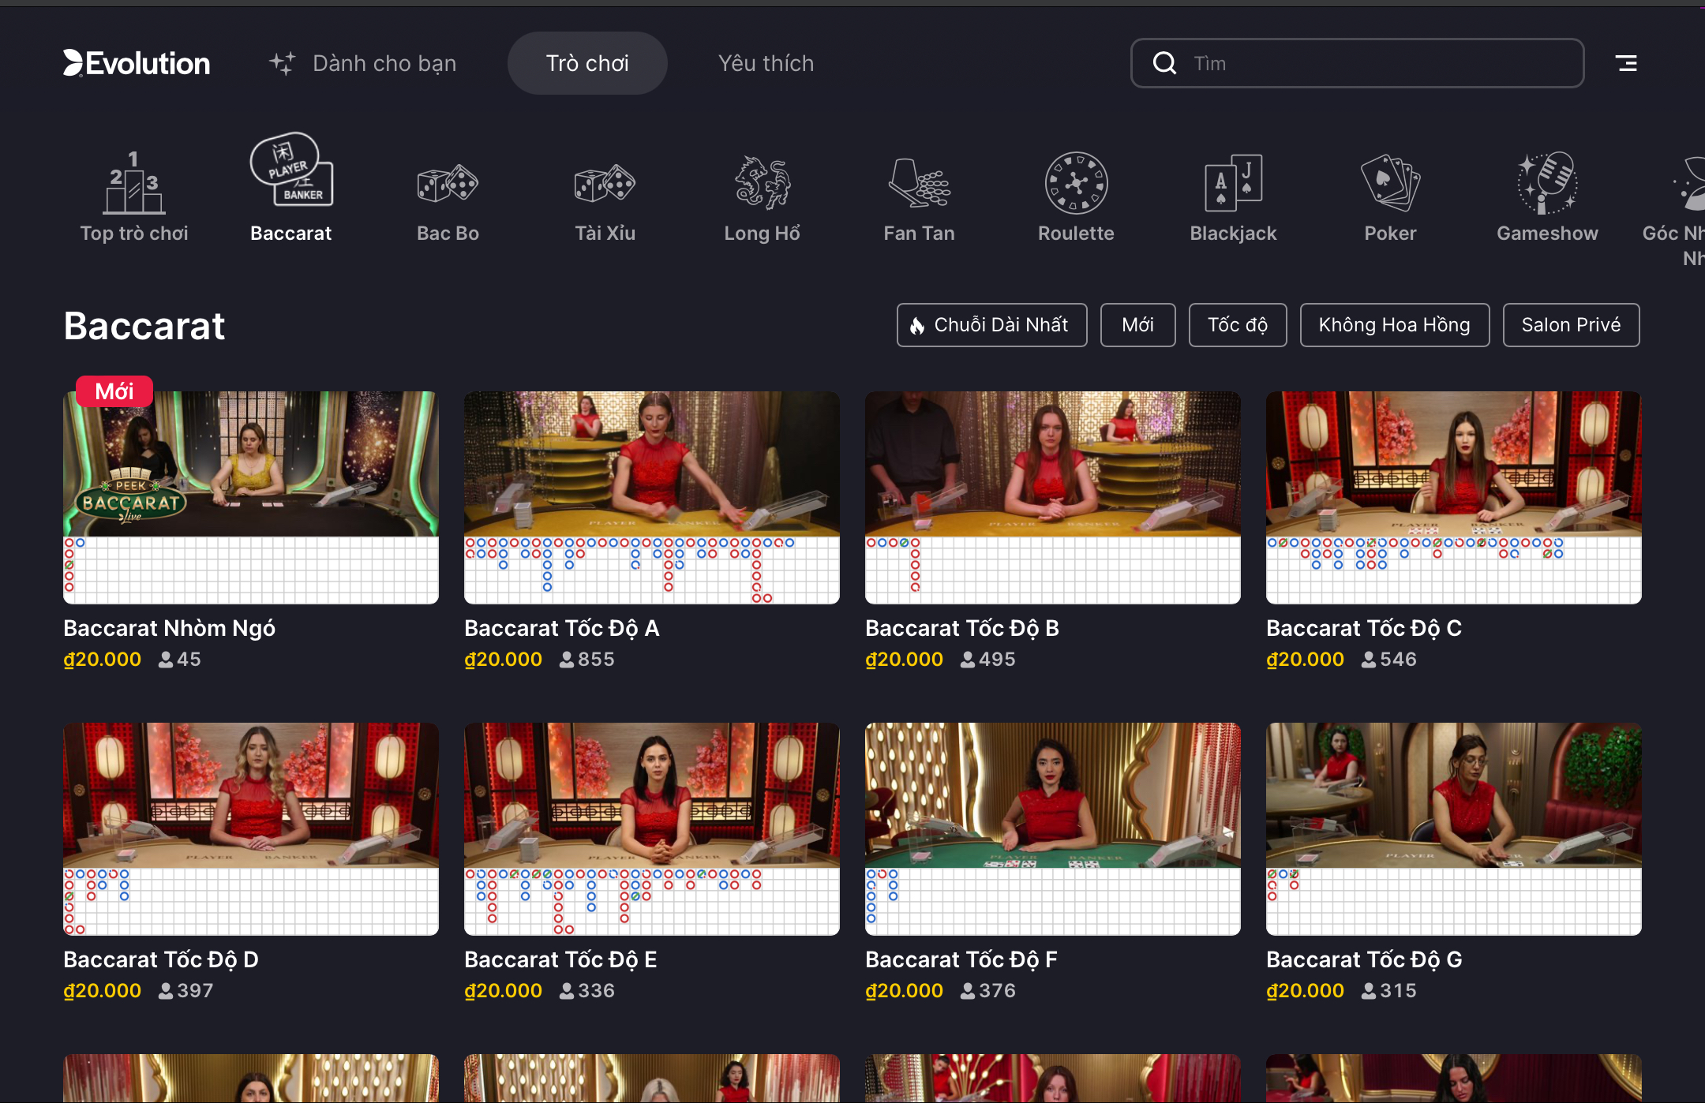This screenshot has width=1705, height=1103.
Task: Click the Baccarat Tốc Độ G title
Action: [1364, 959]
